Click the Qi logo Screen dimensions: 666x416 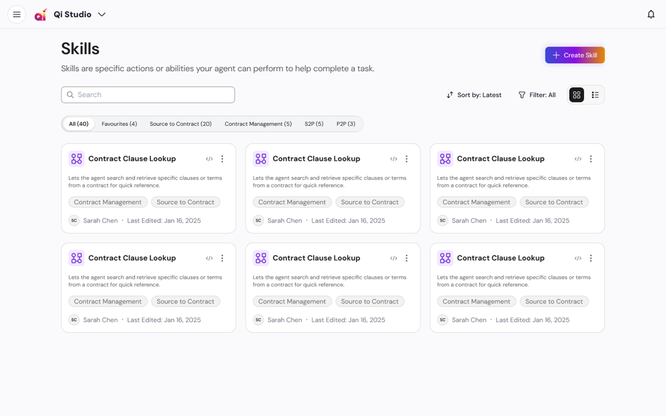click(x=41, y=15)
